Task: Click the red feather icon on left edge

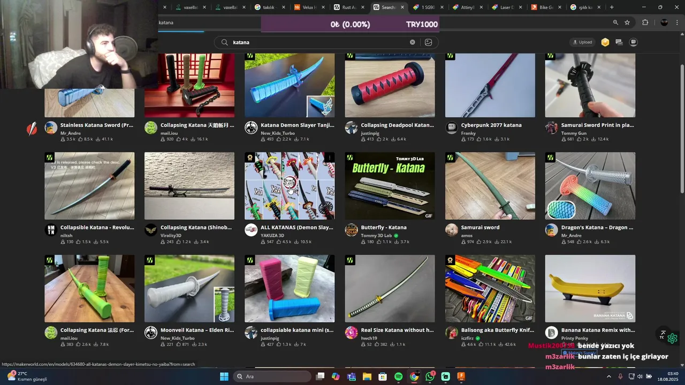Action: 32,128
